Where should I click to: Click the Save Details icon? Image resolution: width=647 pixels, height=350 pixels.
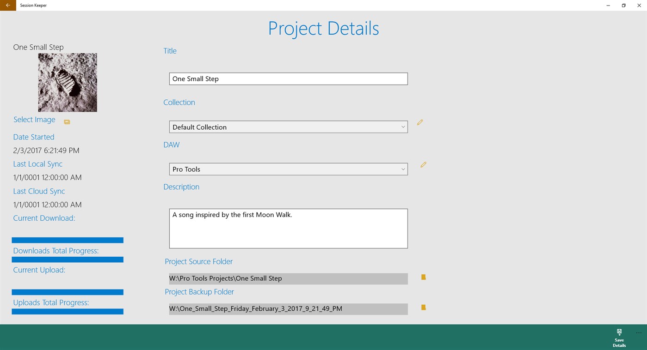619,332
